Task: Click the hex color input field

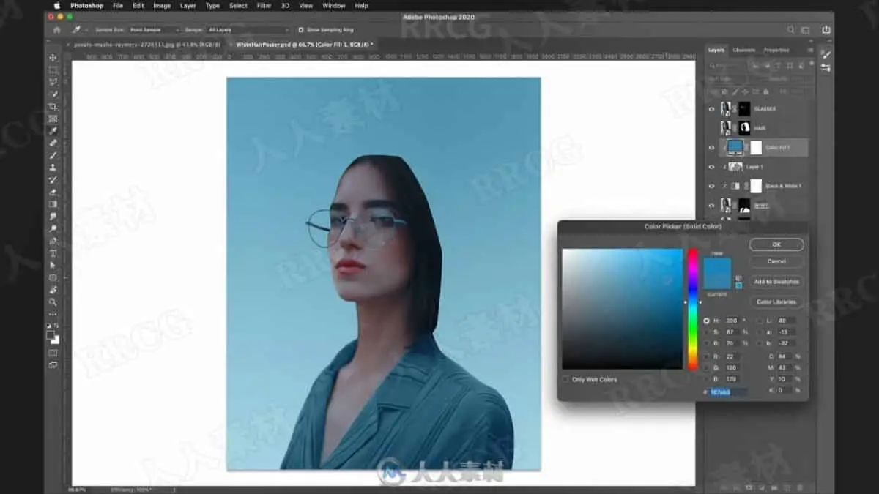Action: tap(729, 392)
